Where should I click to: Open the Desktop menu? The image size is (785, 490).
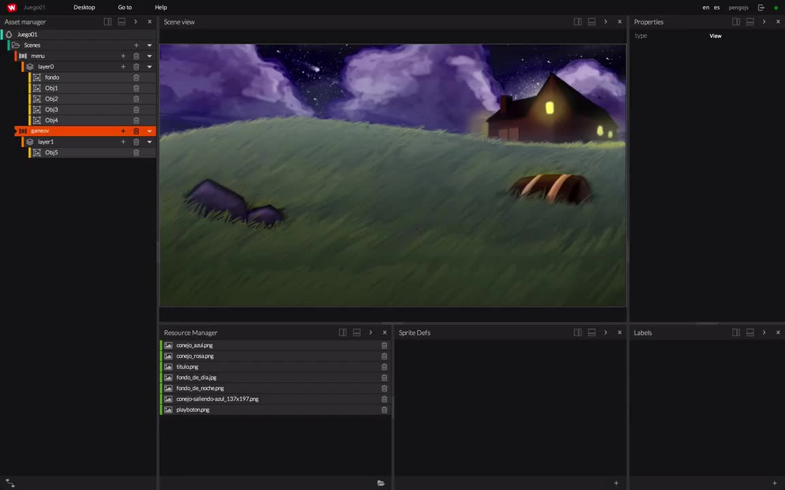84,7
